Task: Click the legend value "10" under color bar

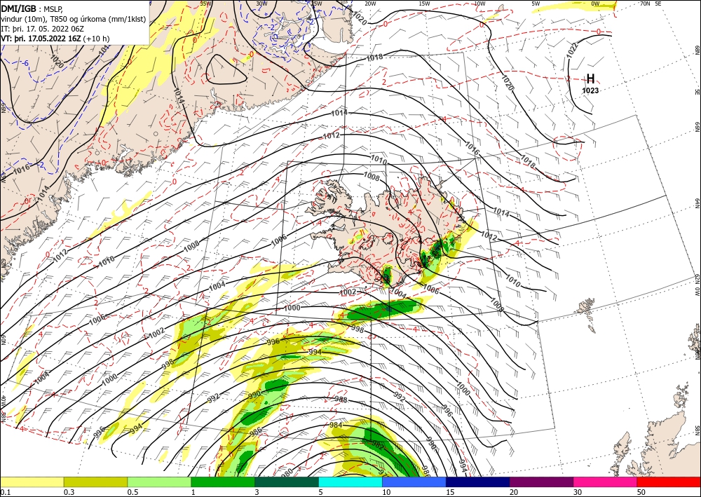Action: 386,492
